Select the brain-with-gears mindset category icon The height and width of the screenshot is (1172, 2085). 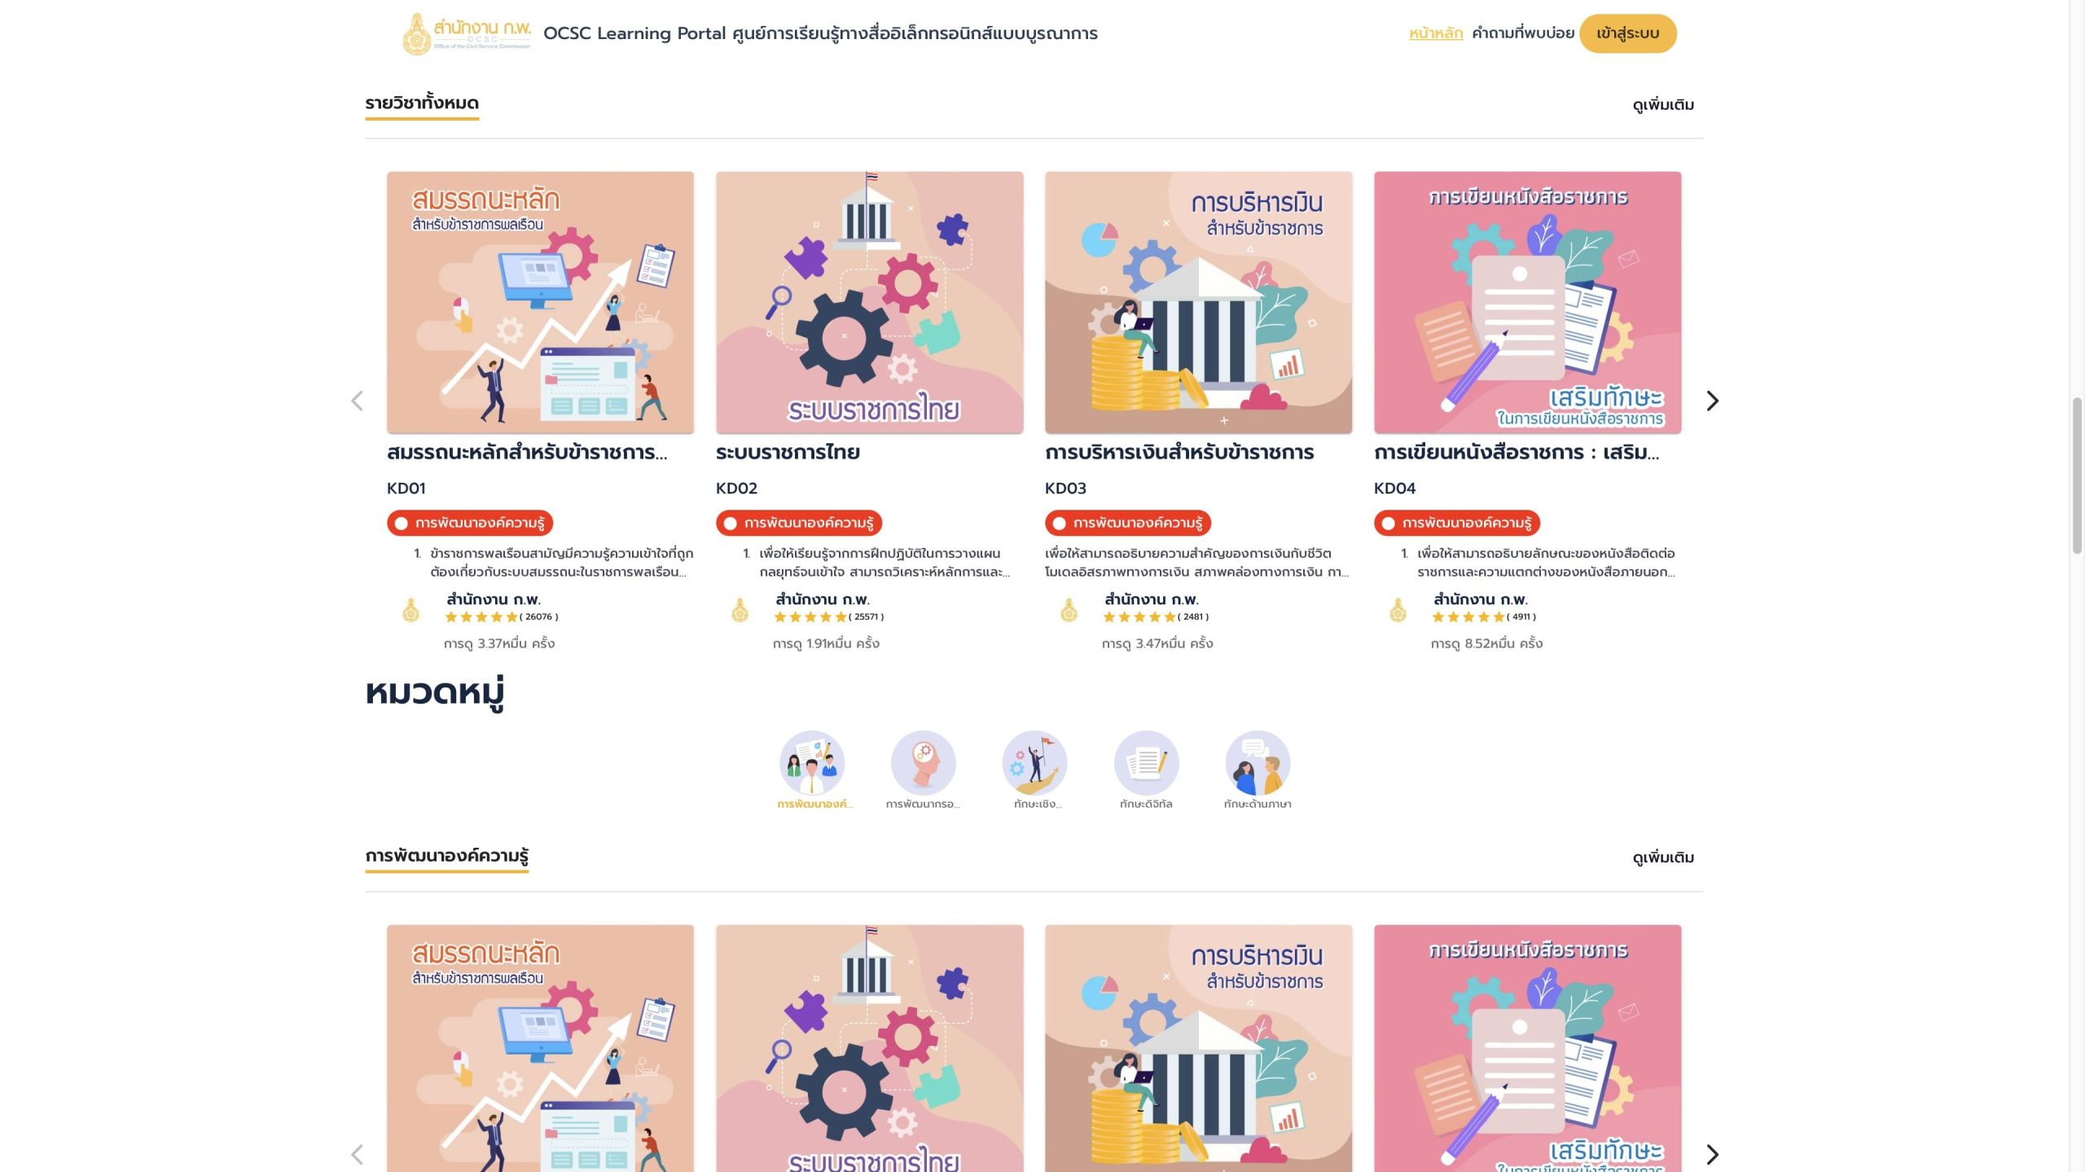pyautogui.click(x=923, y=763)
